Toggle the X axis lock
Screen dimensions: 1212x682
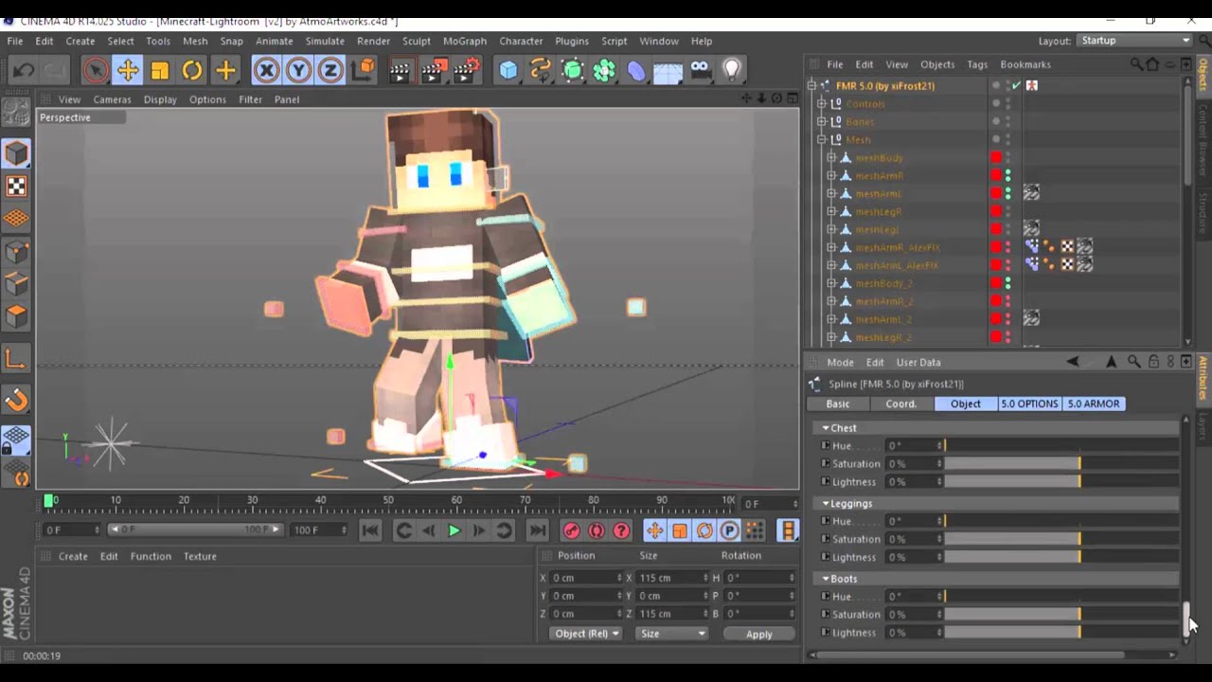coord(266,70)
